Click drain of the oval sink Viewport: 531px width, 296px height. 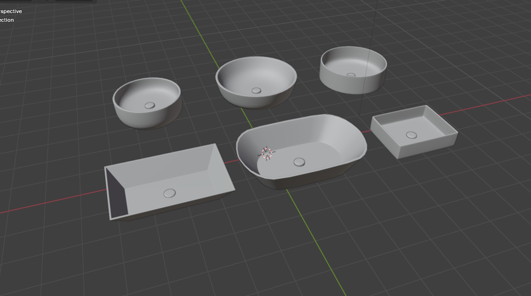pyautogui.click(x=299, y=162)
